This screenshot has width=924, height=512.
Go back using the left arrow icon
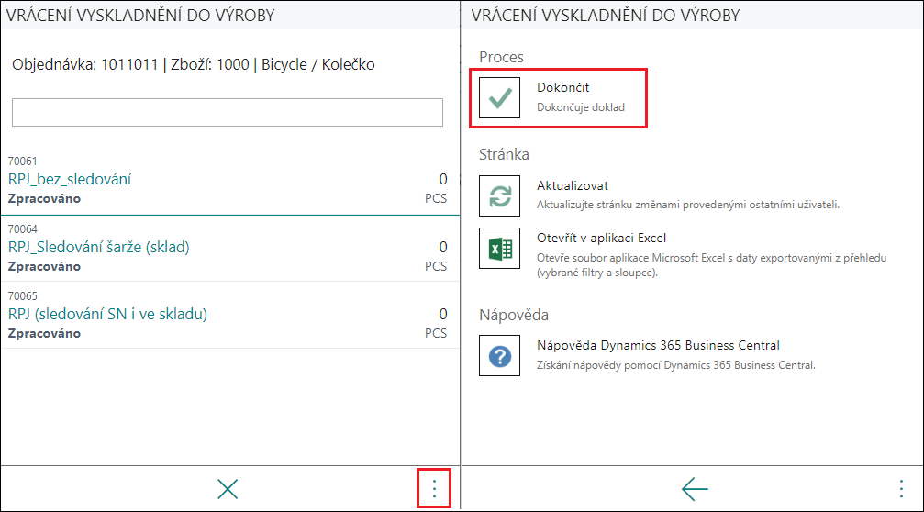tap(695, 489)
